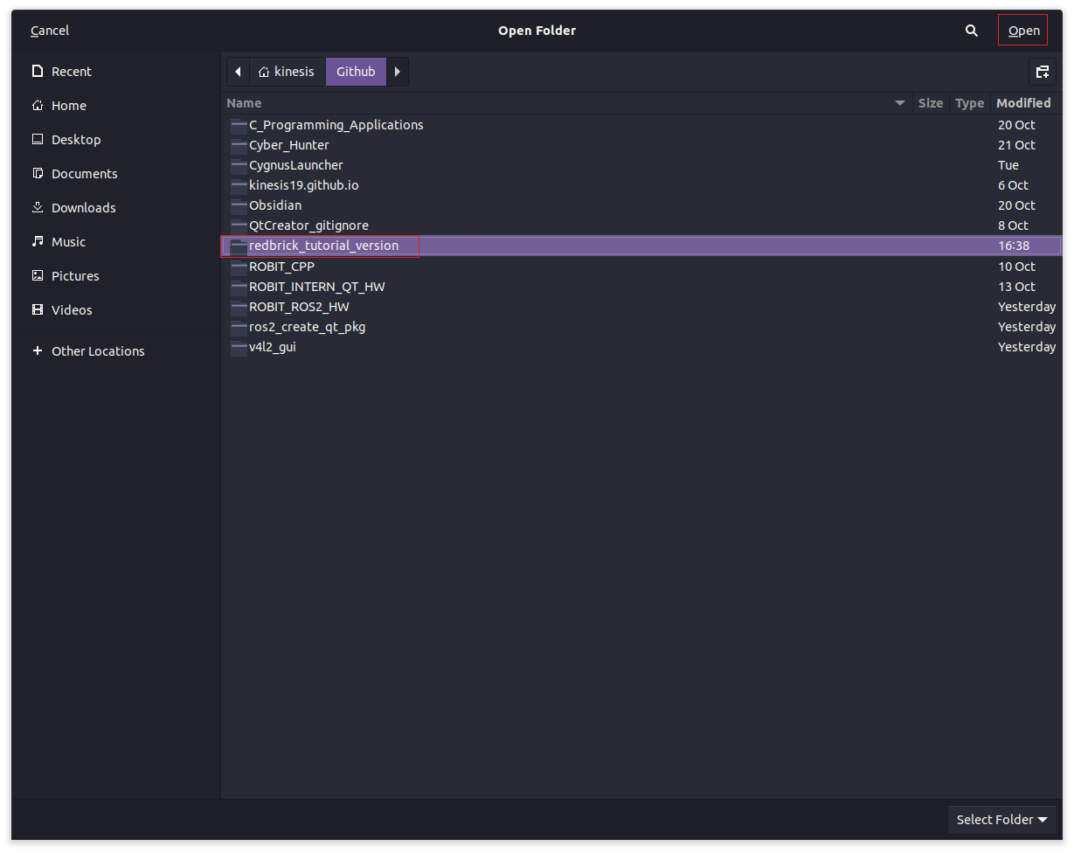Sort by Modified column header

pyautogui.click(x=1024, y=103)
